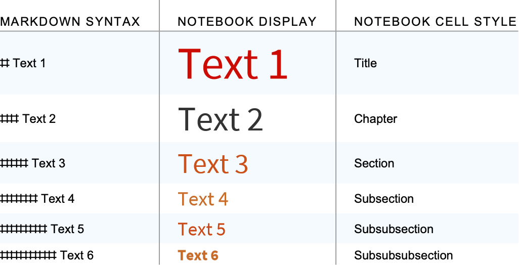
Task: Click the four-hash Text 4 syntax cell
Action: 37,199
